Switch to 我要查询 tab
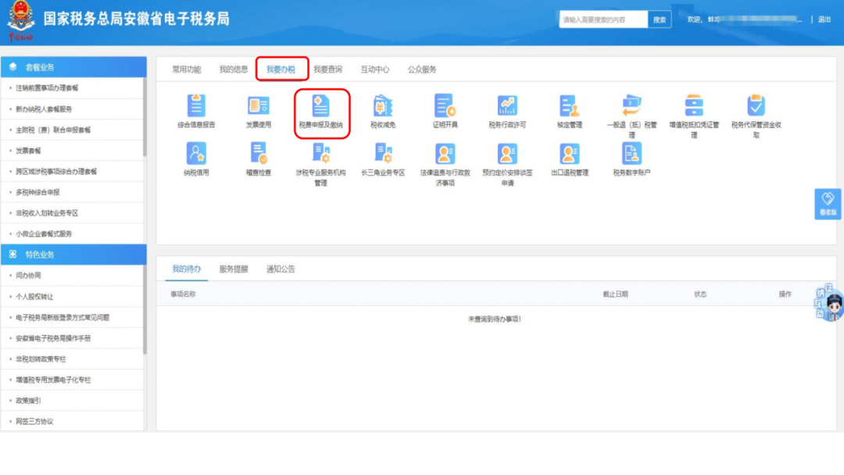The image size is (844, 475). click(x=327, y=70)
